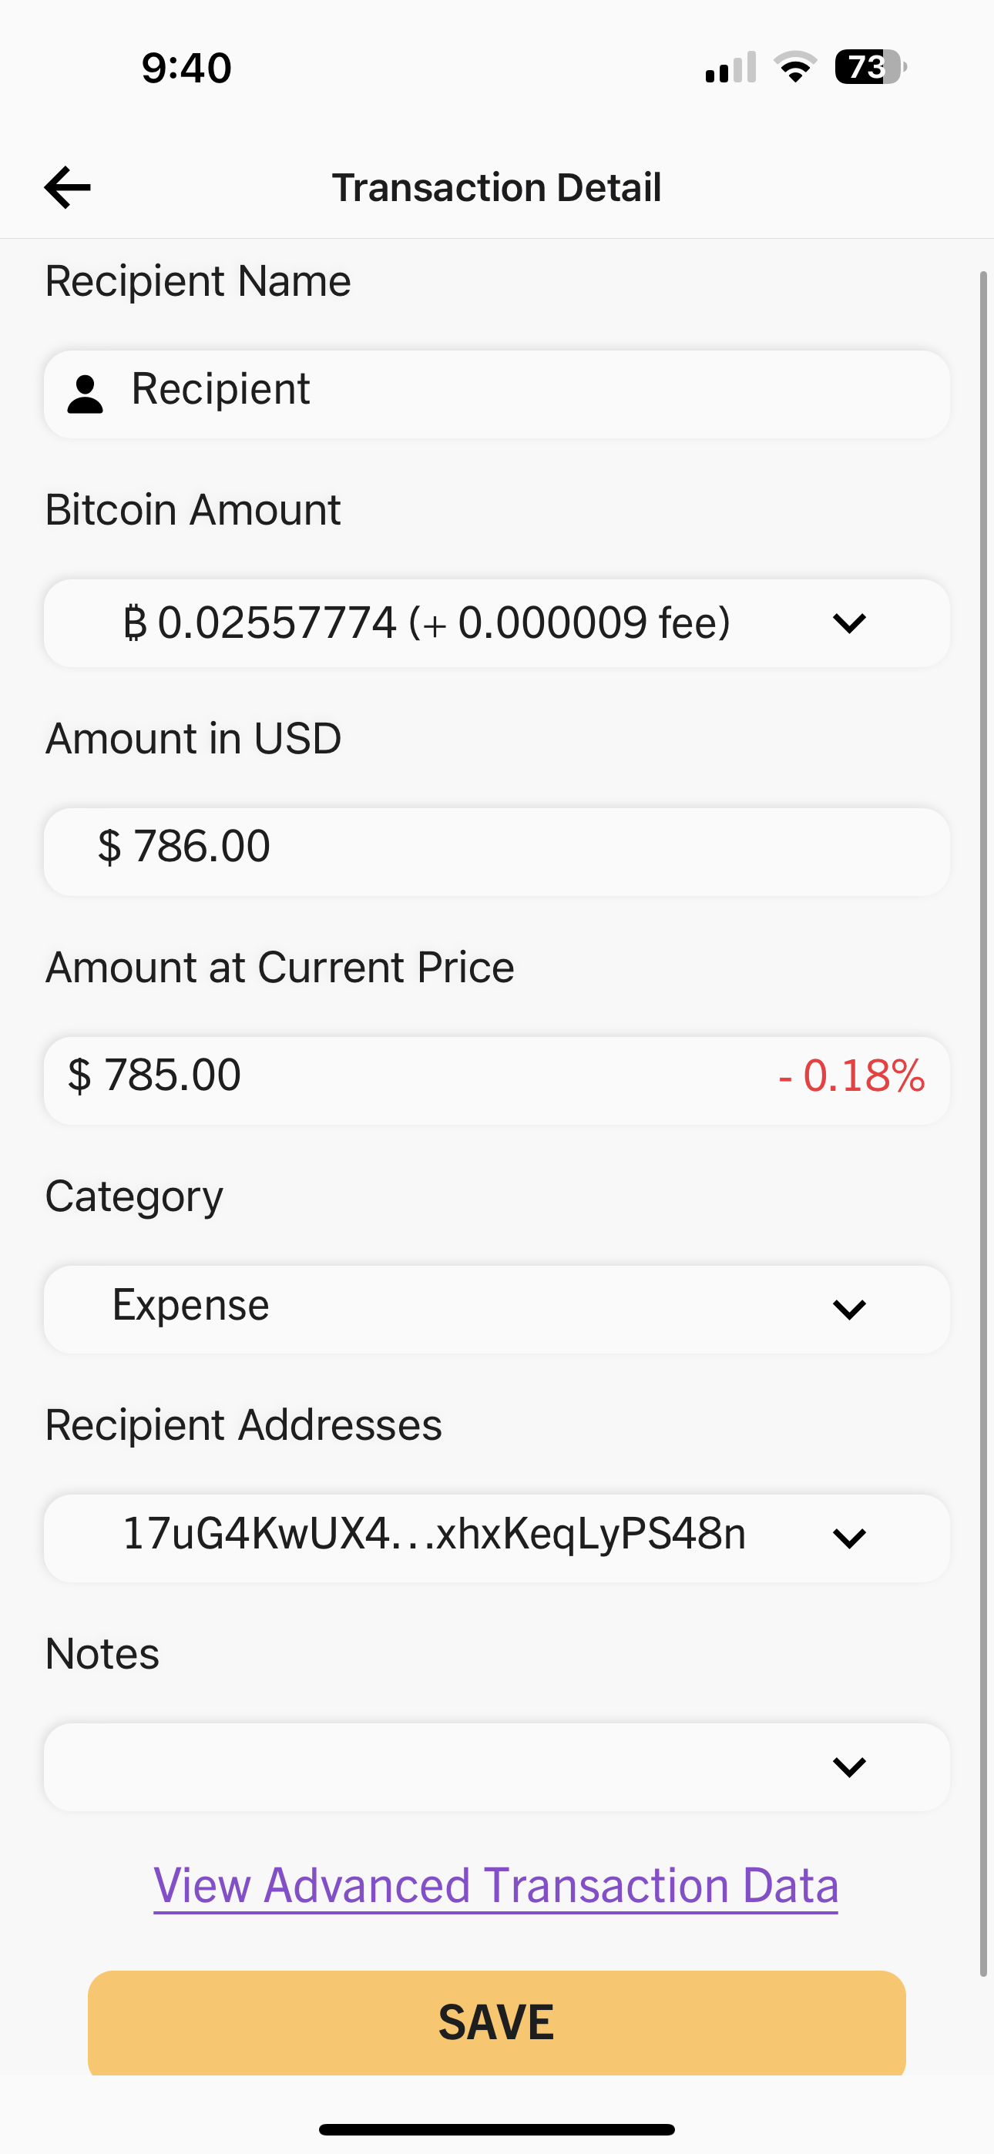Tap the red -0.18% change indicator
The image size is (994, 2154).
851,1076
